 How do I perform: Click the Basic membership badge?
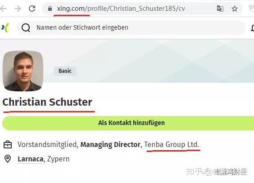(x=65, y=71)
